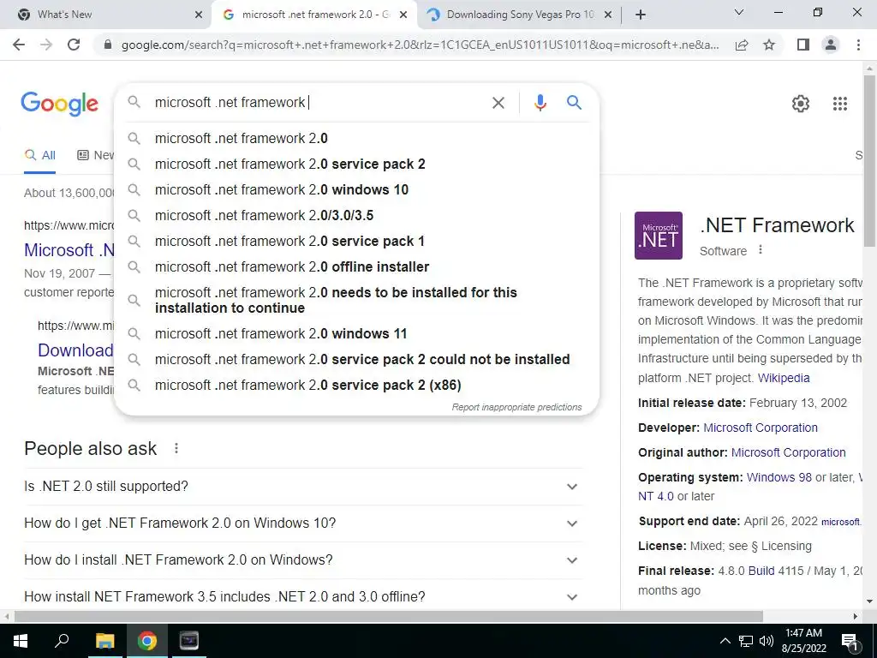877x658 pixels.
Task: Choose suggestion 'offline installer'
Action: [x=356, y=267]
